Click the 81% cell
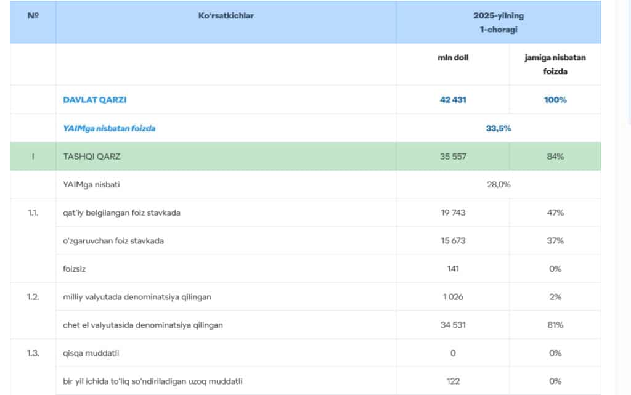The image size is (631, 395). [x=555, y=325]
